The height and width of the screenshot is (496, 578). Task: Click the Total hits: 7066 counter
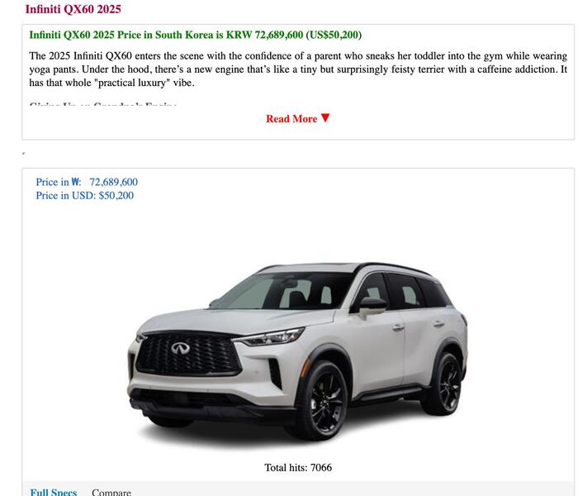coord(298,468)
